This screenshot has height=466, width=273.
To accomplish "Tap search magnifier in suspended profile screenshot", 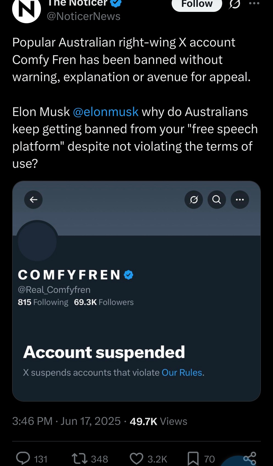I will click(x=217, y=200).
